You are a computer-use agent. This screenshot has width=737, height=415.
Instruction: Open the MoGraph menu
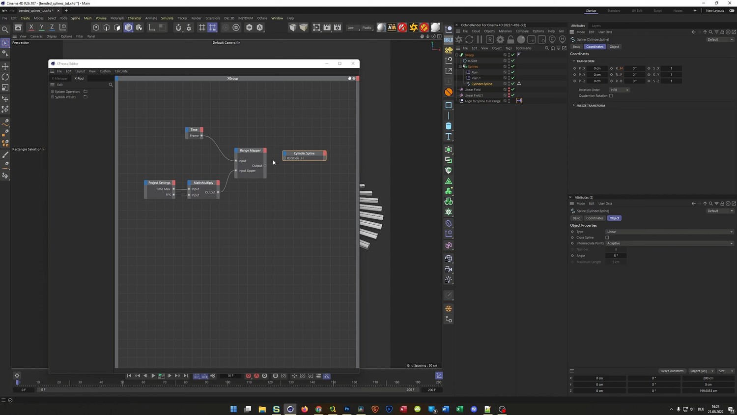click(x=117, y=18)
